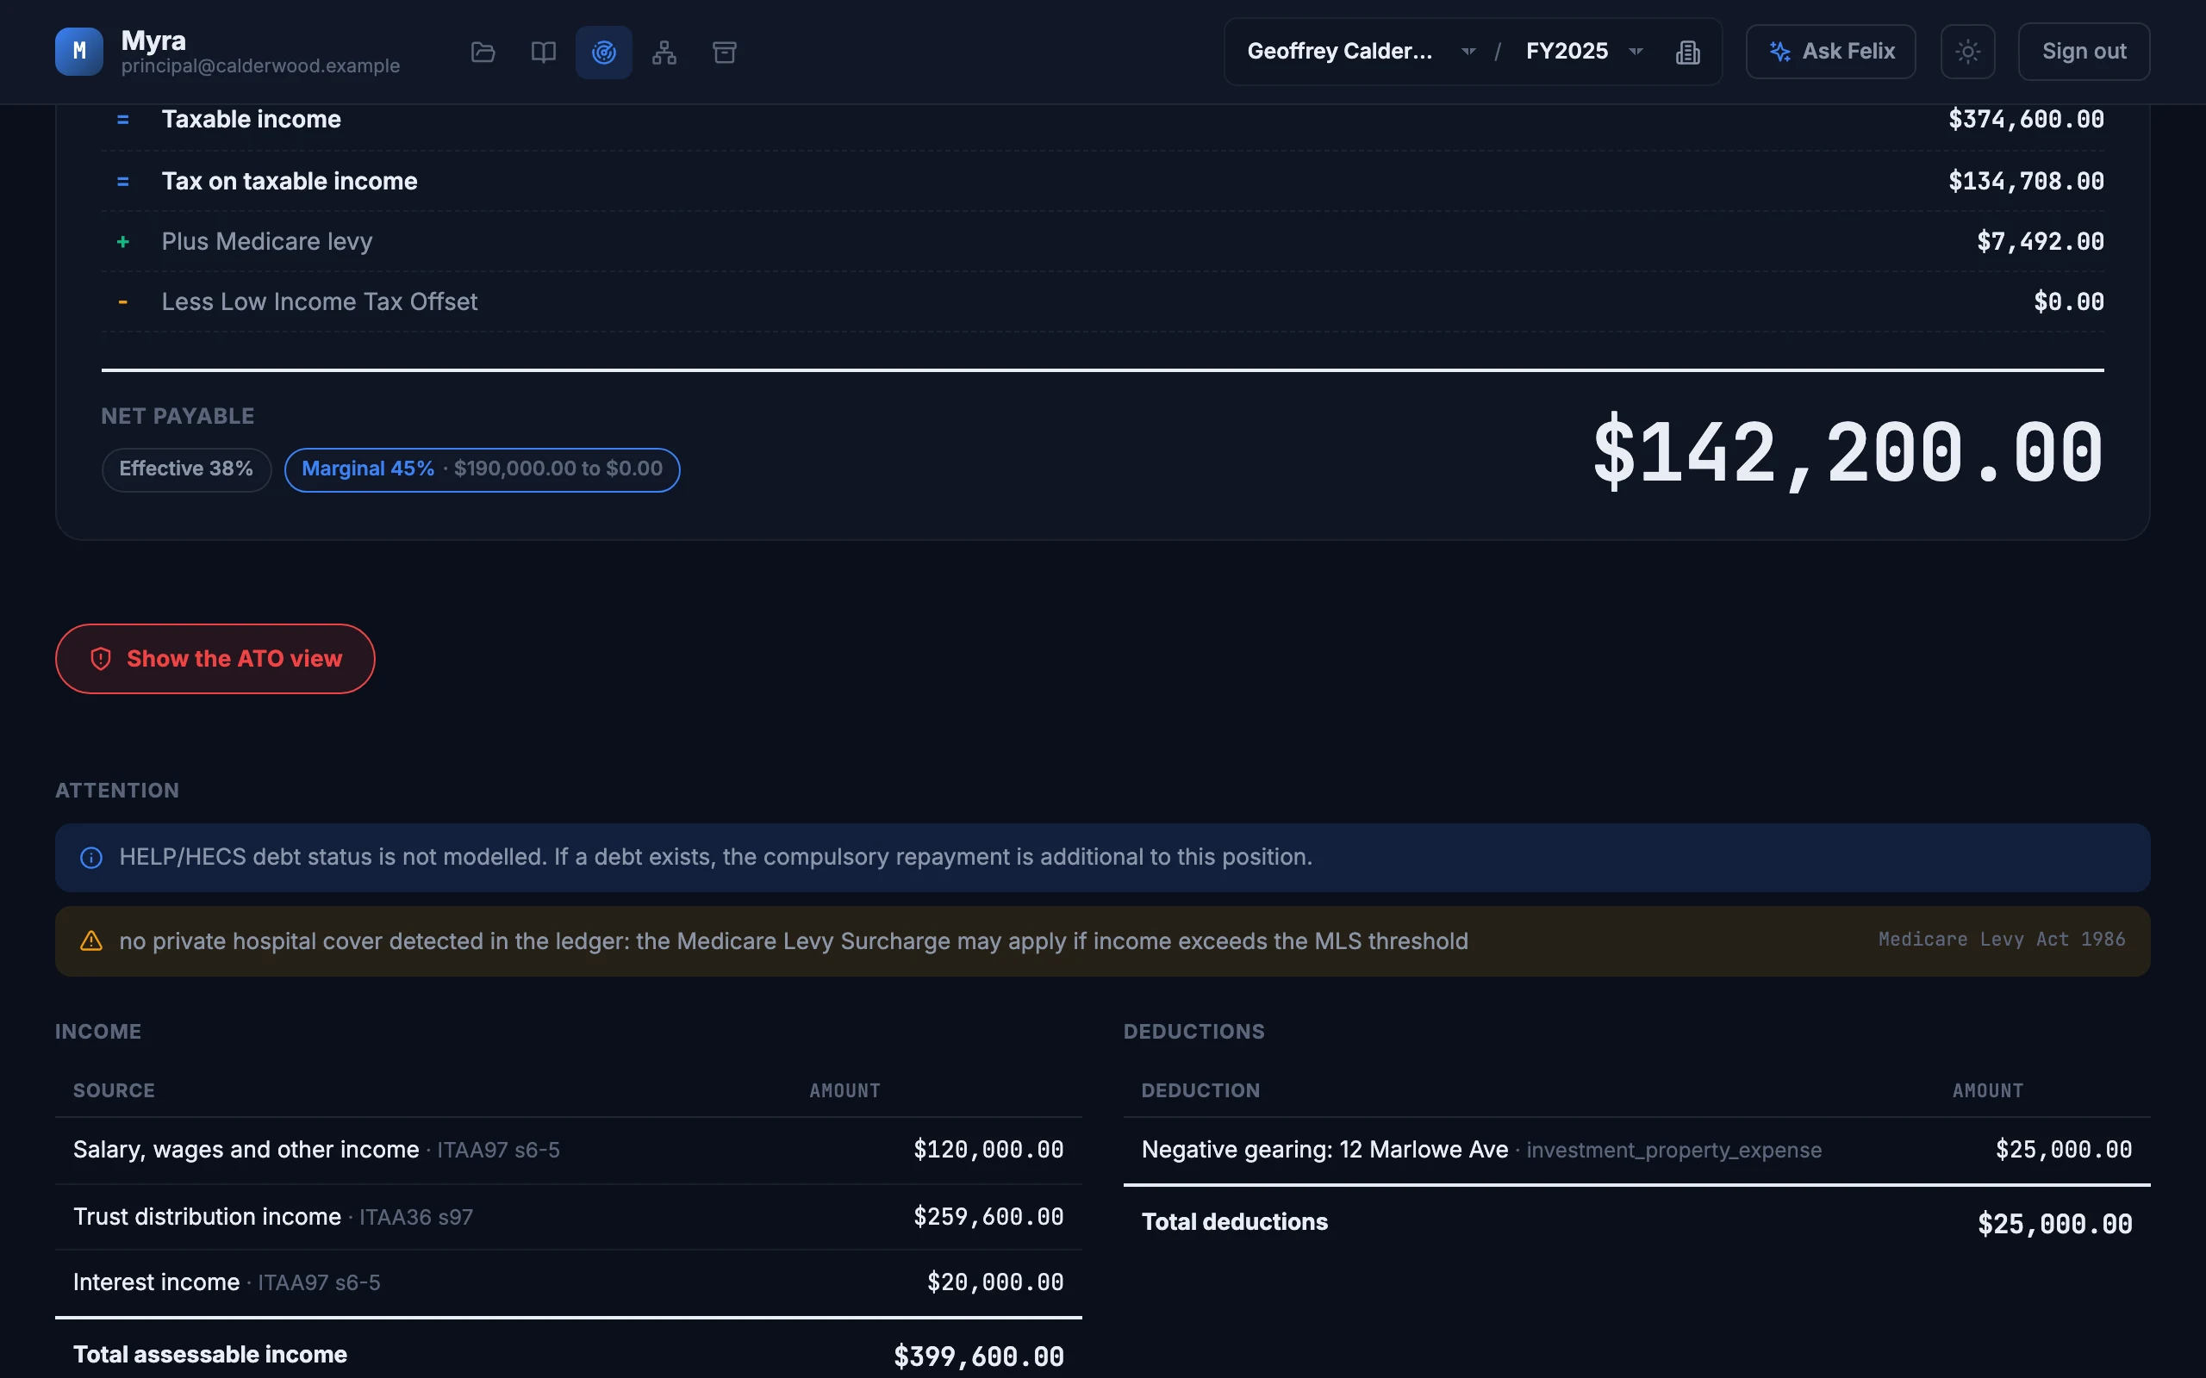The width and height of the screenshot is (2206, 1378).
Task: Open the book ledger icon in navigation
Action: (x=543, y=52)
